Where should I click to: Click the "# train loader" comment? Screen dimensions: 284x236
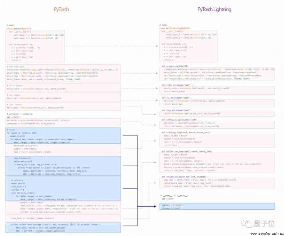15,86
